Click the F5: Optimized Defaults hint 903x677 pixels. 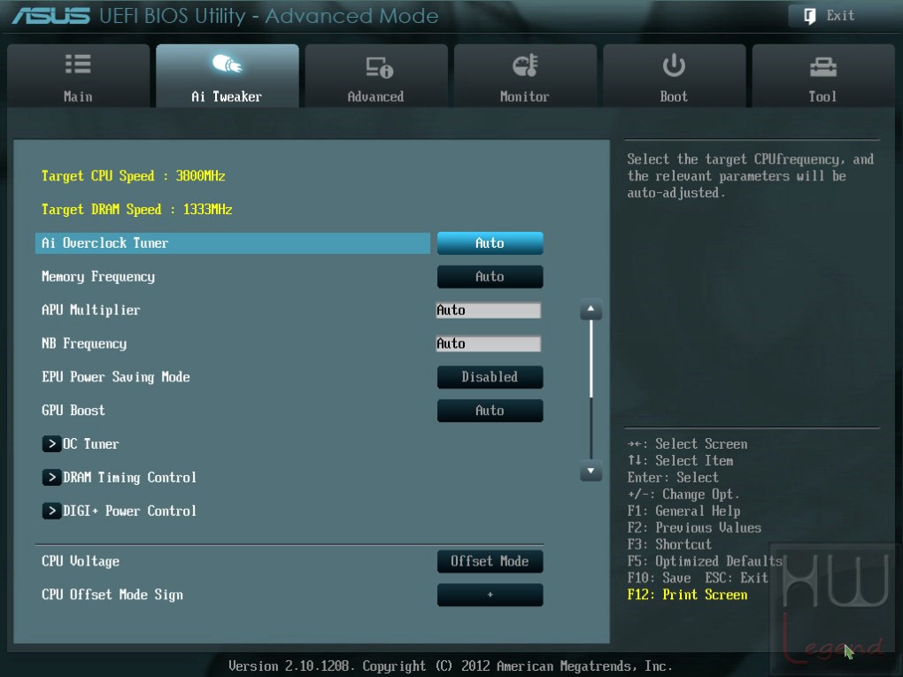tap(705, 561)
